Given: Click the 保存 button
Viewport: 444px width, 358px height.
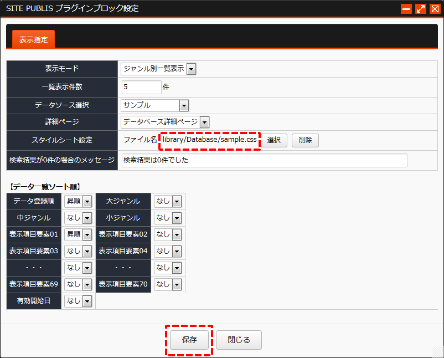Looking at the screenshot, I should [189, 340].
